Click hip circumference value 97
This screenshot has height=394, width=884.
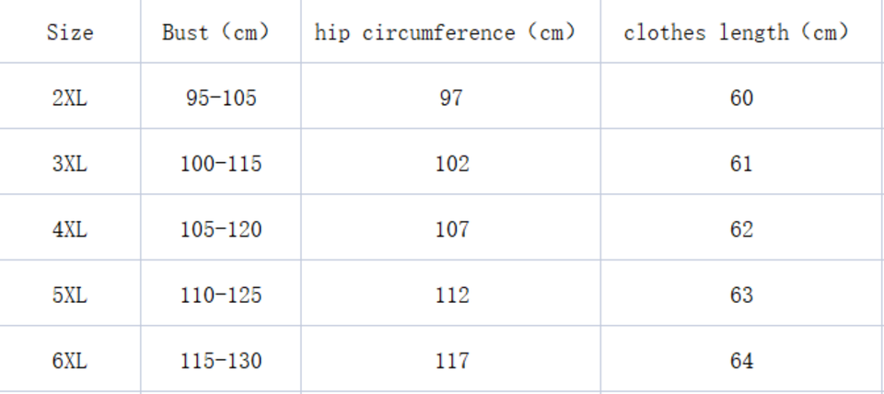tap(450, 98)
